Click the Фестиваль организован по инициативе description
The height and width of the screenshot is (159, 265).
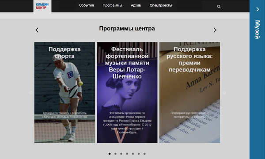tap(127, 123)
